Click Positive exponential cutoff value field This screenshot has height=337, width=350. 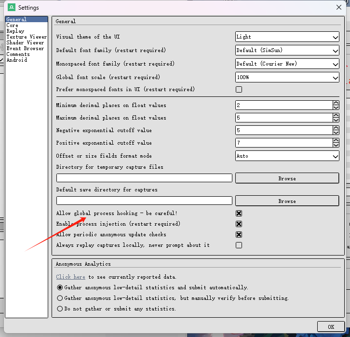click(284, 143)
